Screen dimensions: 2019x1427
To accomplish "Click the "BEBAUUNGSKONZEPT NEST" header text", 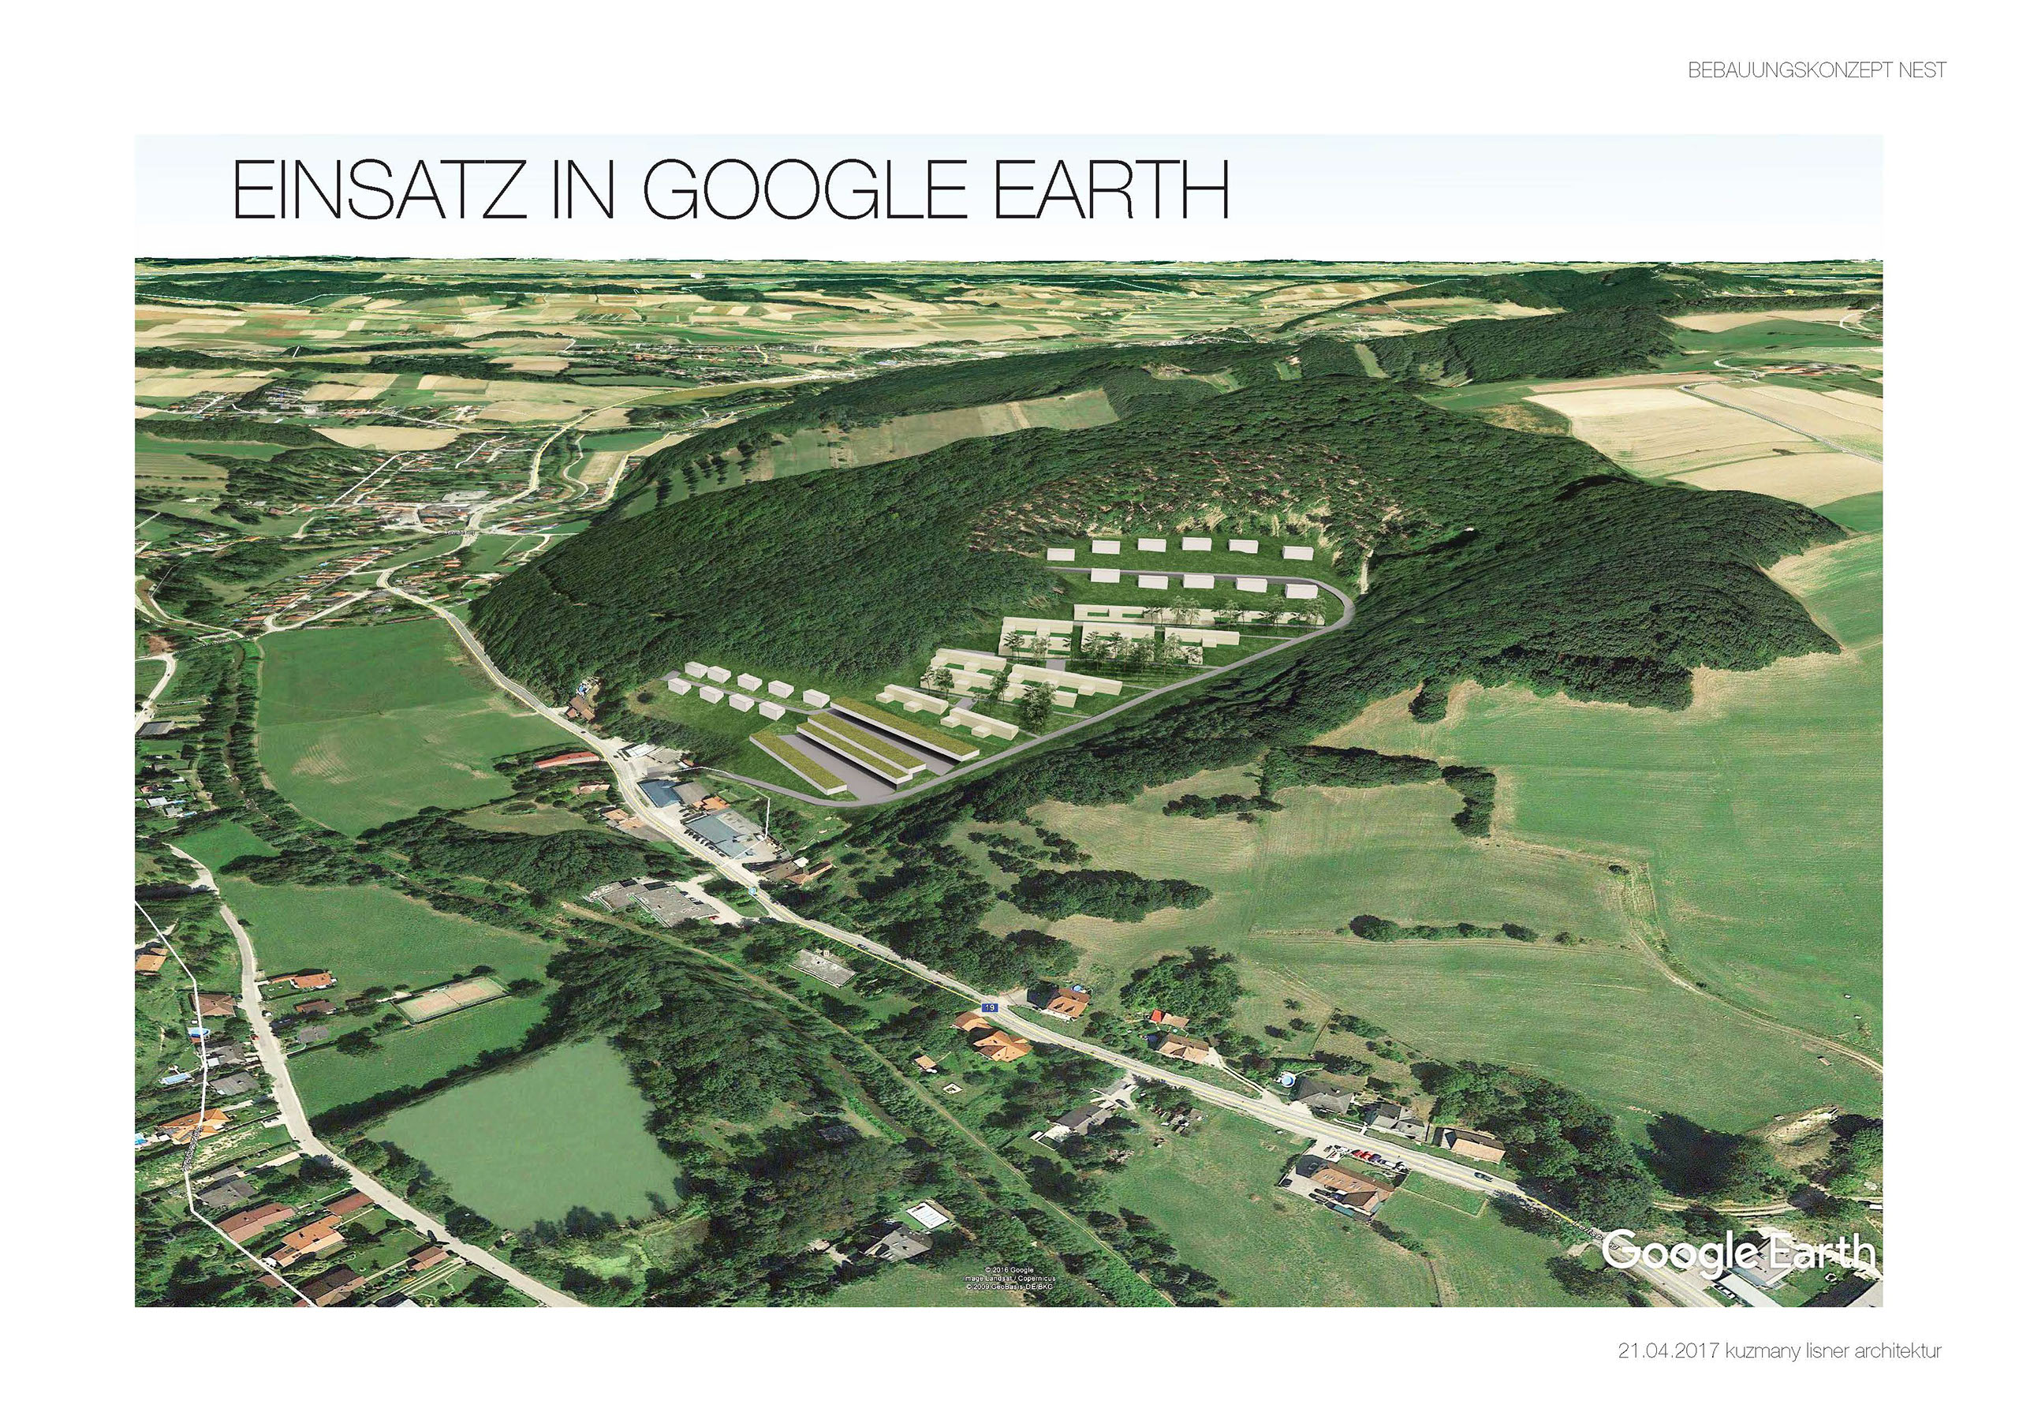I will (1817, 70).
